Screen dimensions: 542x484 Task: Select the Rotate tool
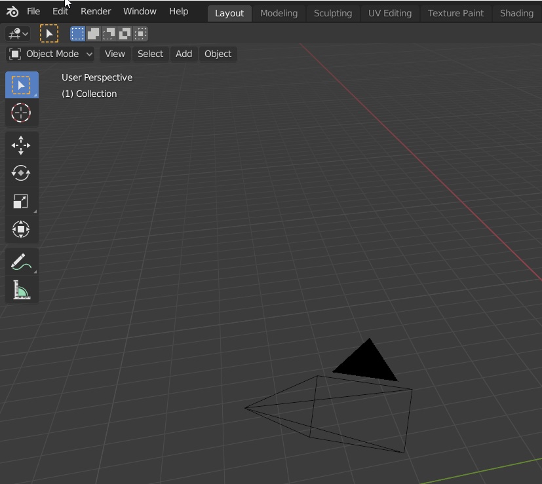[x=22, y=173]
